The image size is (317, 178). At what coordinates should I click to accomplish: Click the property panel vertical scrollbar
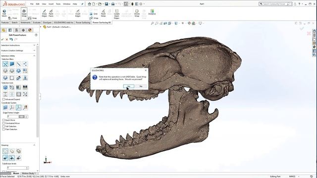click(38, 91)
